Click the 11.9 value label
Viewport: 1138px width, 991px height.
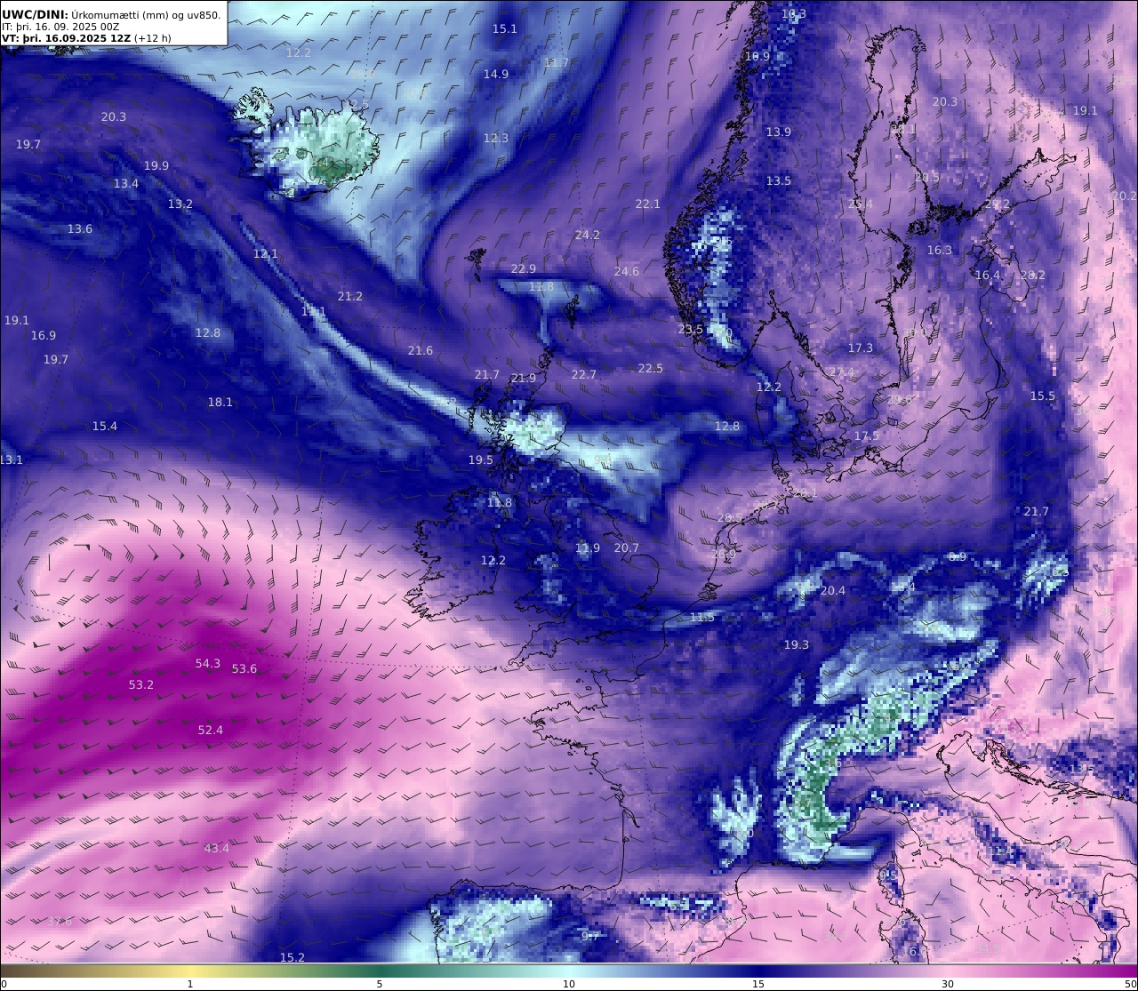[588, 548]
